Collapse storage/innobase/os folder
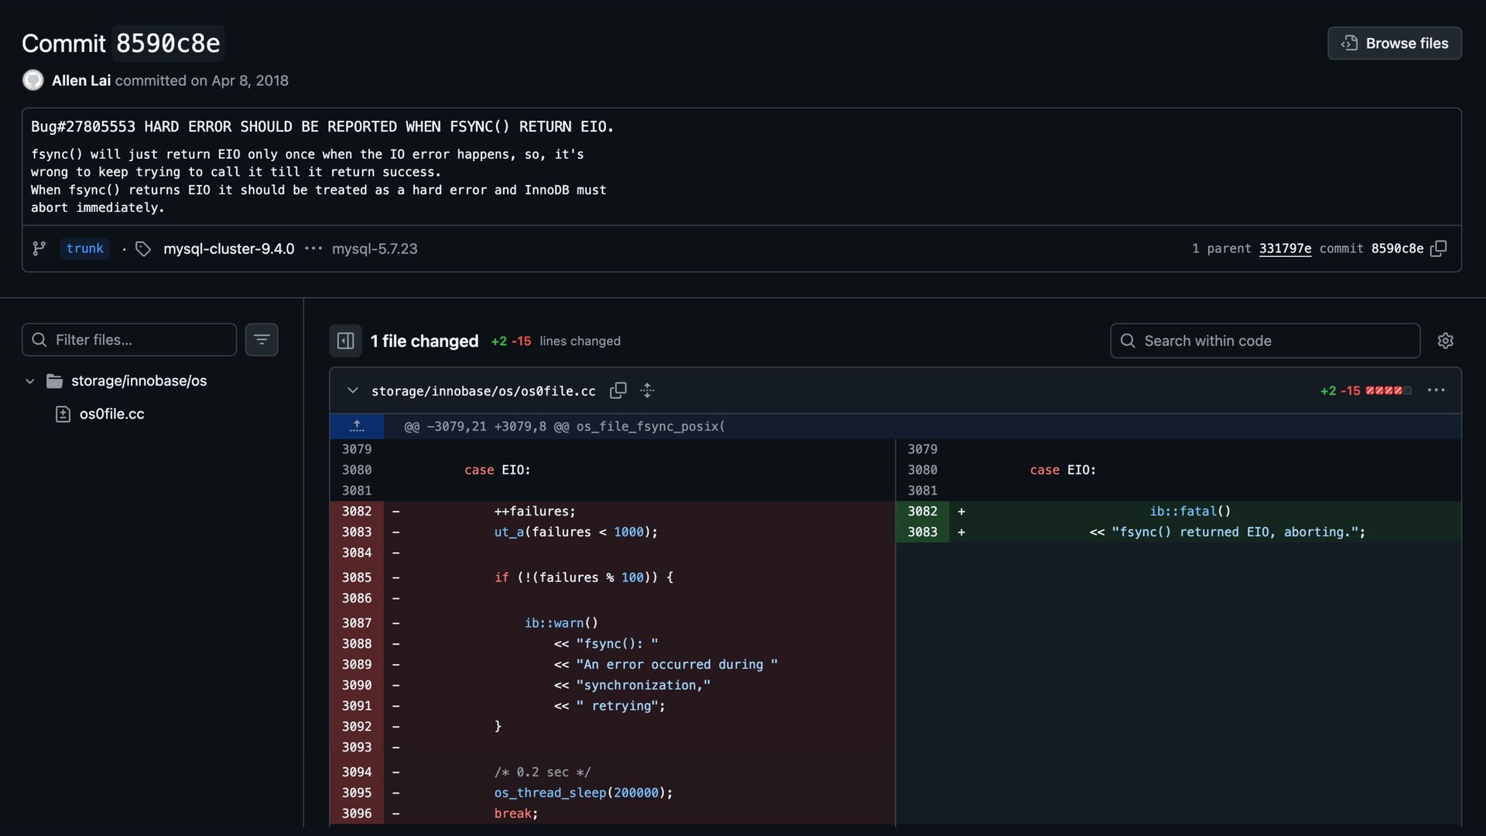 [30, 381]
